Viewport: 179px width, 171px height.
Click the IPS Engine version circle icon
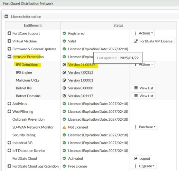[64, 72]
